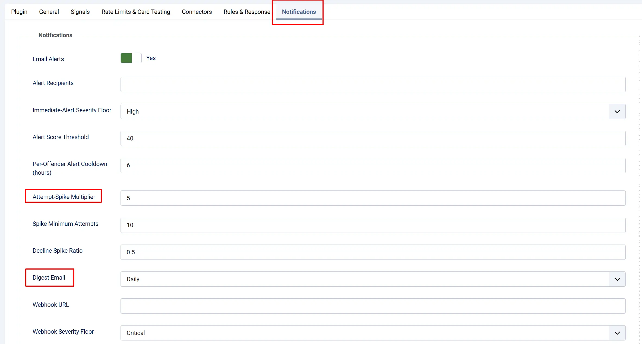This screenshot has height=344, width=642.
Task: Click the Notifications fieldset heading
Action: click(x=55, y=35)
